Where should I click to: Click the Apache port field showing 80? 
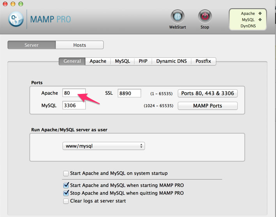pyautogui.click(x=74, y=93)
